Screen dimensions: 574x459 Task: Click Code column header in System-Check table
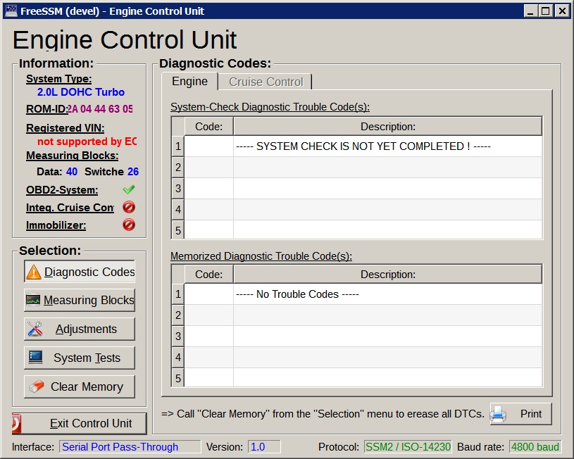208,127
